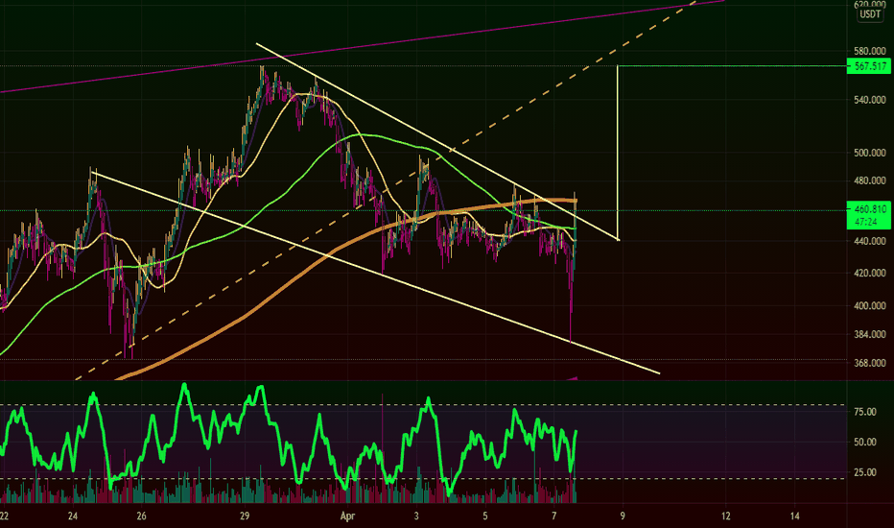894x528 pixels.
Task: Click the Apr date label on time axis
Action: (347, 516)
